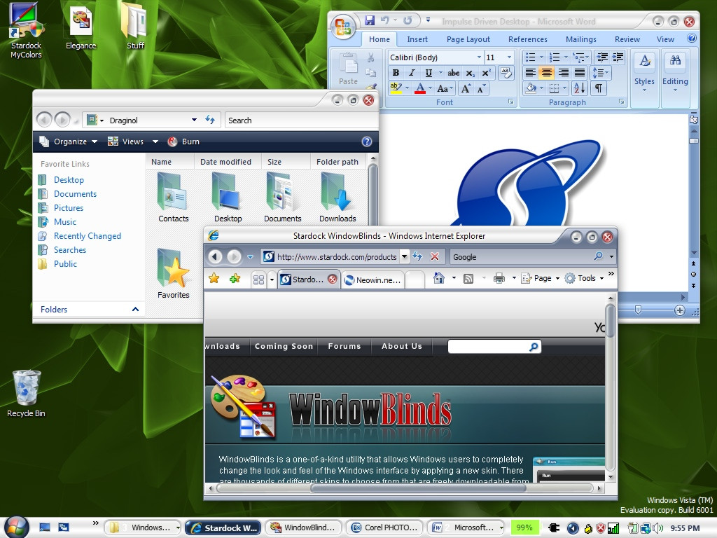Open Pictures favorite link in Explorer

69,207
